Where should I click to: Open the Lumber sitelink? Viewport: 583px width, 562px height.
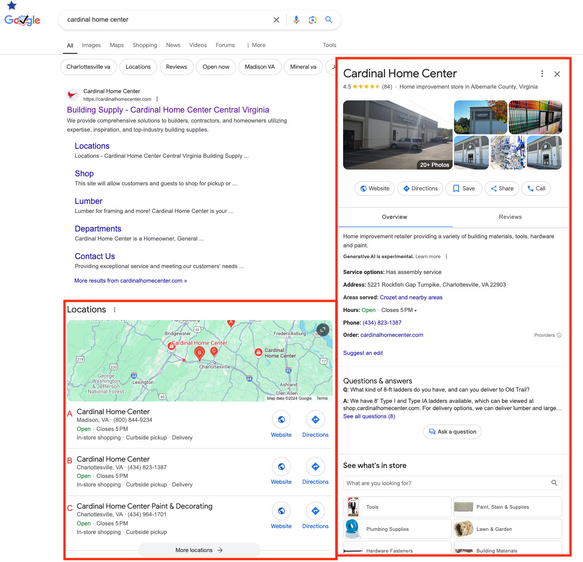click(x=89, y=201)
